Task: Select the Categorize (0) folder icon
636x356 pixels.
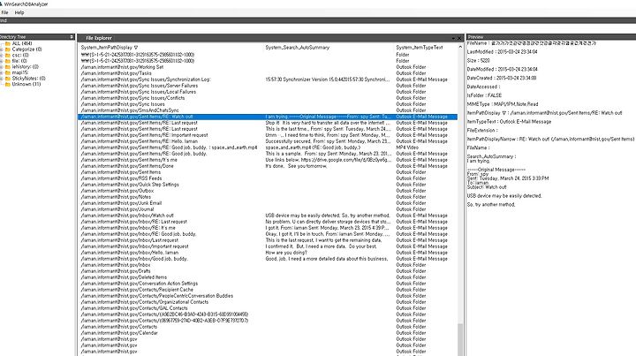Action: 8,49
